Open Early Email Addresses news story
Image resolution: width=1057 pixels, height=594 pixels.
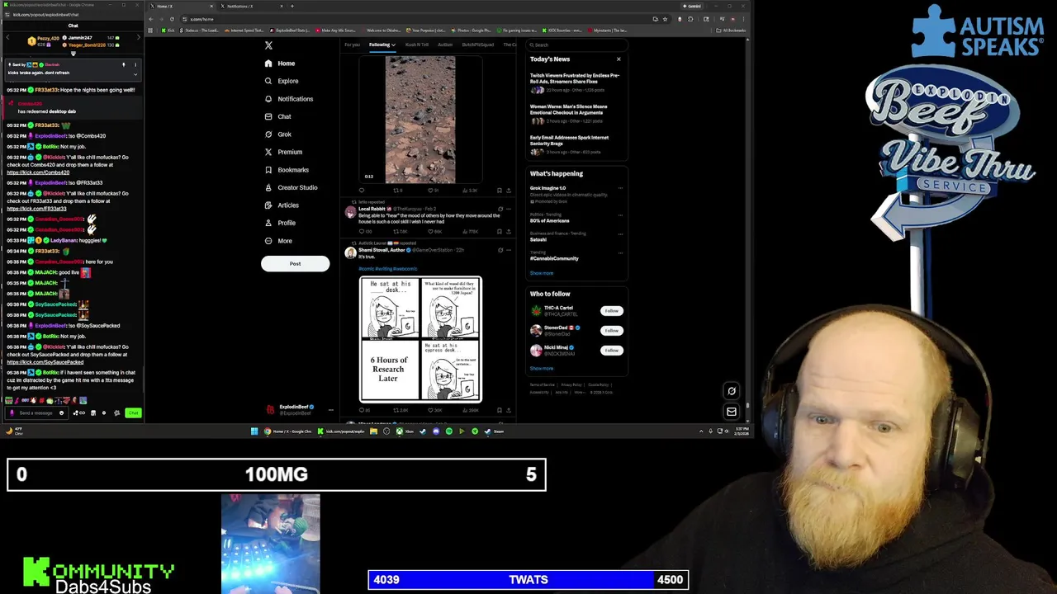(576, 144)
